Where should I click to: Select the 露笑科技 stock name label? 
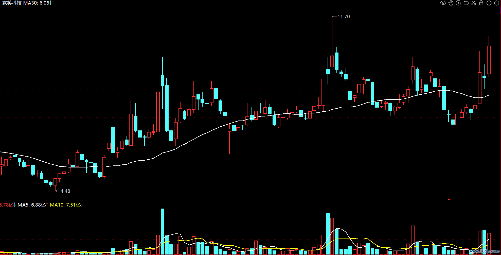pyautogui.click(x=12, y=3)
